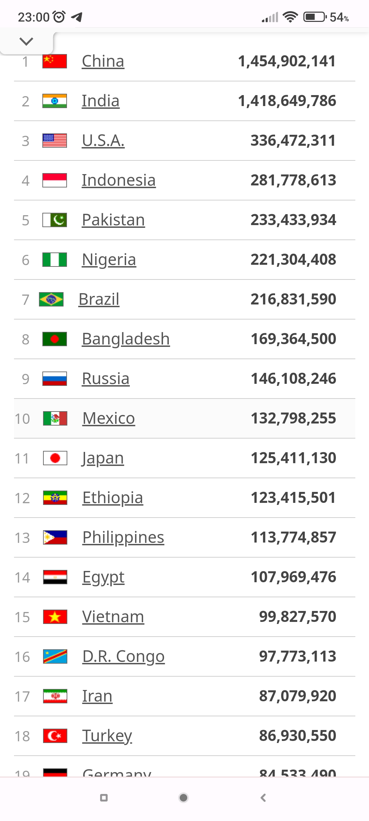369x821 pixels.
Task: Tap Russia's population figure 146,108,246
Action: [293, 379]
